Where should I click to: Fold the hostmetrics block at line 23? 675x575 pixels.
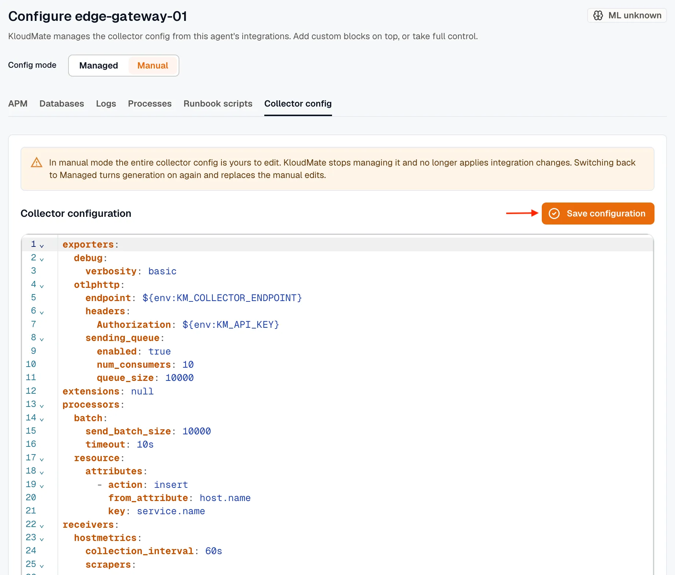42,539
